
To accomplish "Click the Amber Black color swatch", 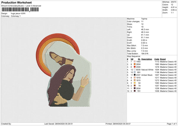I will [x=135, y=75].
